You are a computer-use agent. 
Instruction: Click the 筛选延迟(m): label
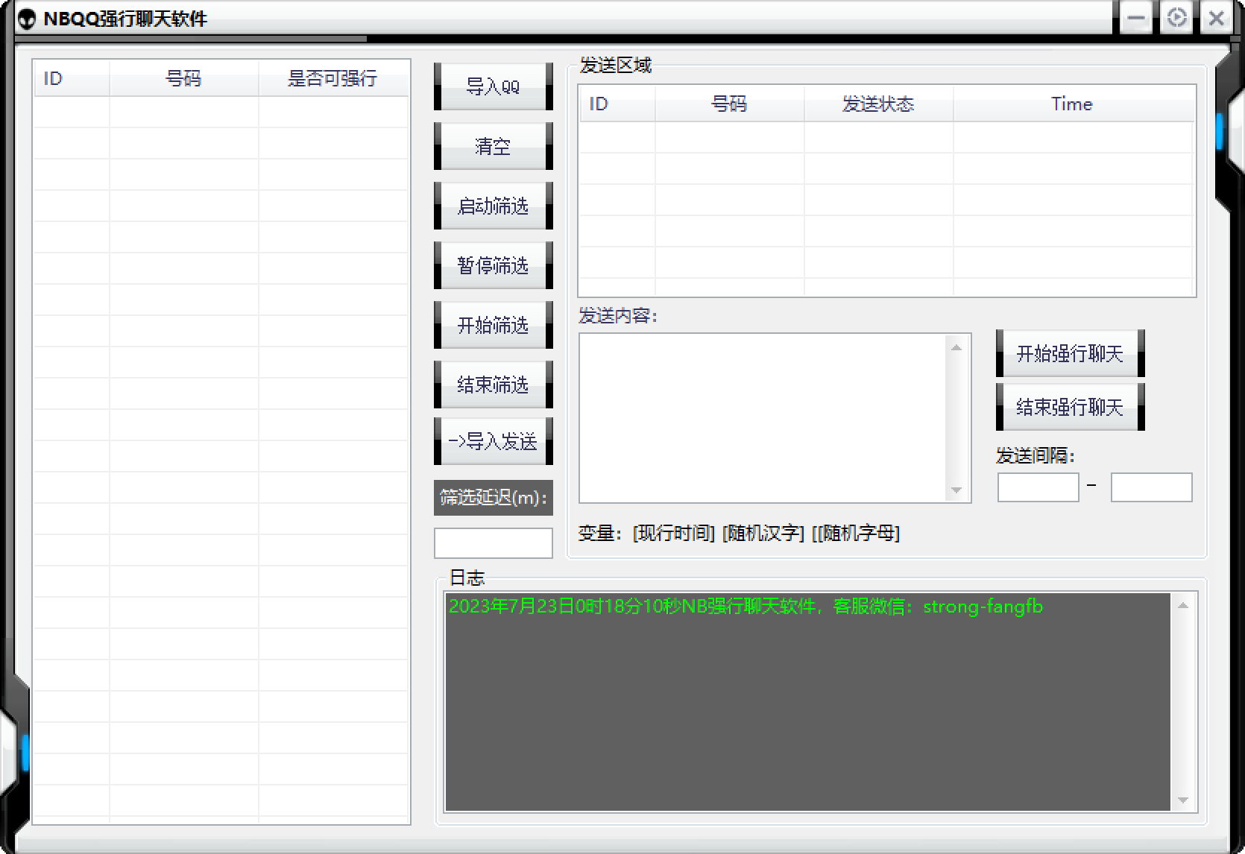494,498
